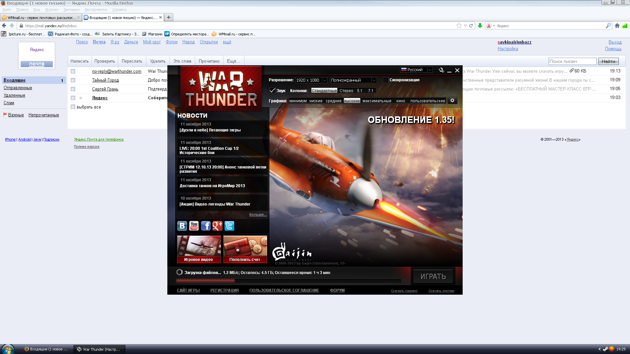
Task: Open Facebook icon in War Thunder launcher
Action: [206, 226]
